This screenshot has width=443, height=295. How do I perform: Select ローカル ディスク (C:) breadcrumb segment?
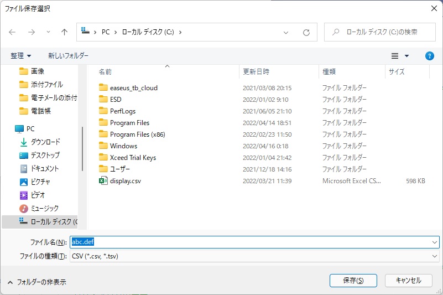coord(148,32)
